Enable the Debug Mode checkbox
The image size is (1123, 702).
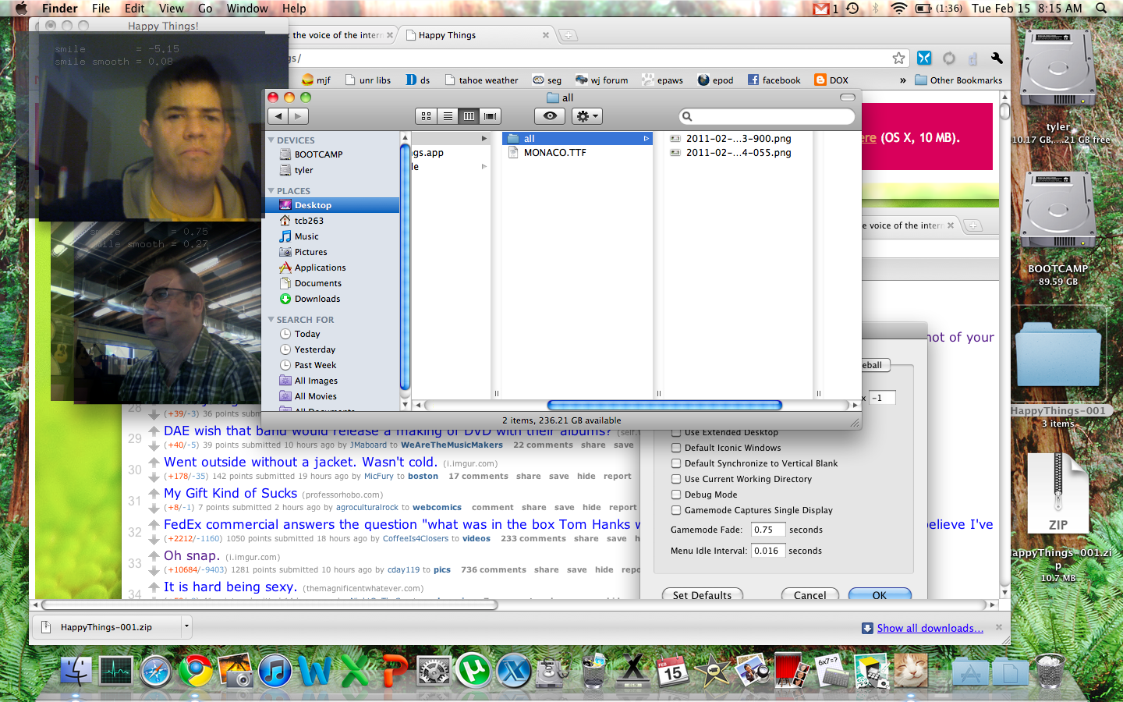[676, 495]
